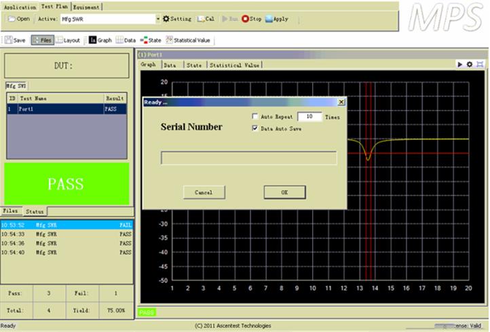Select the Graph tab in Port1 panel

click(x=149, y=64)
